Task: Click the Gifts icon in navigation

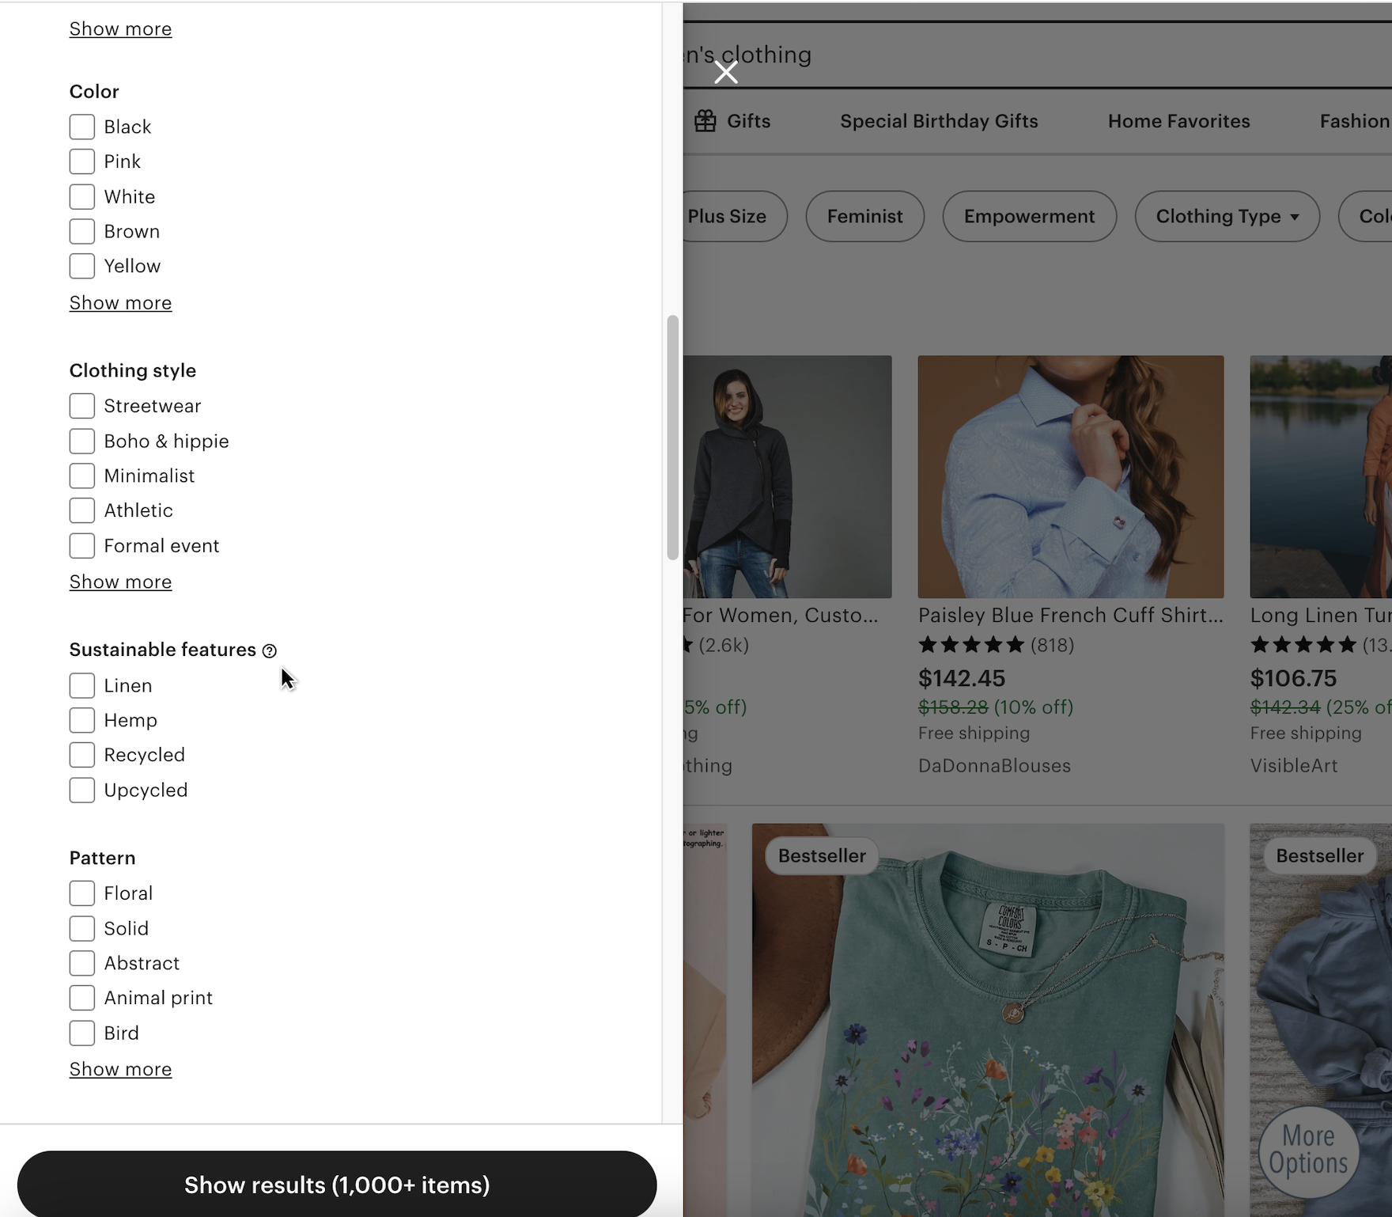Action: [x=705, y=121]
